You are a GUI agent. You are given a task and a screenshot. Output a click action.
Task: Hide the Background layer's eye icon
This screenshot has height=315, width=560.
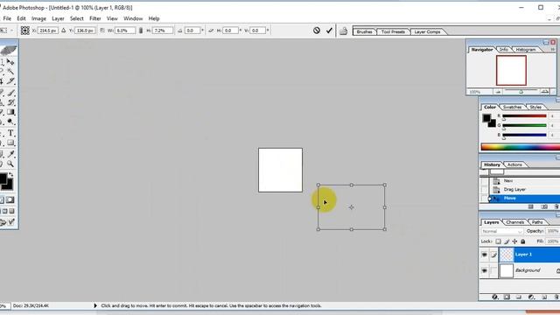pos(484,270)
